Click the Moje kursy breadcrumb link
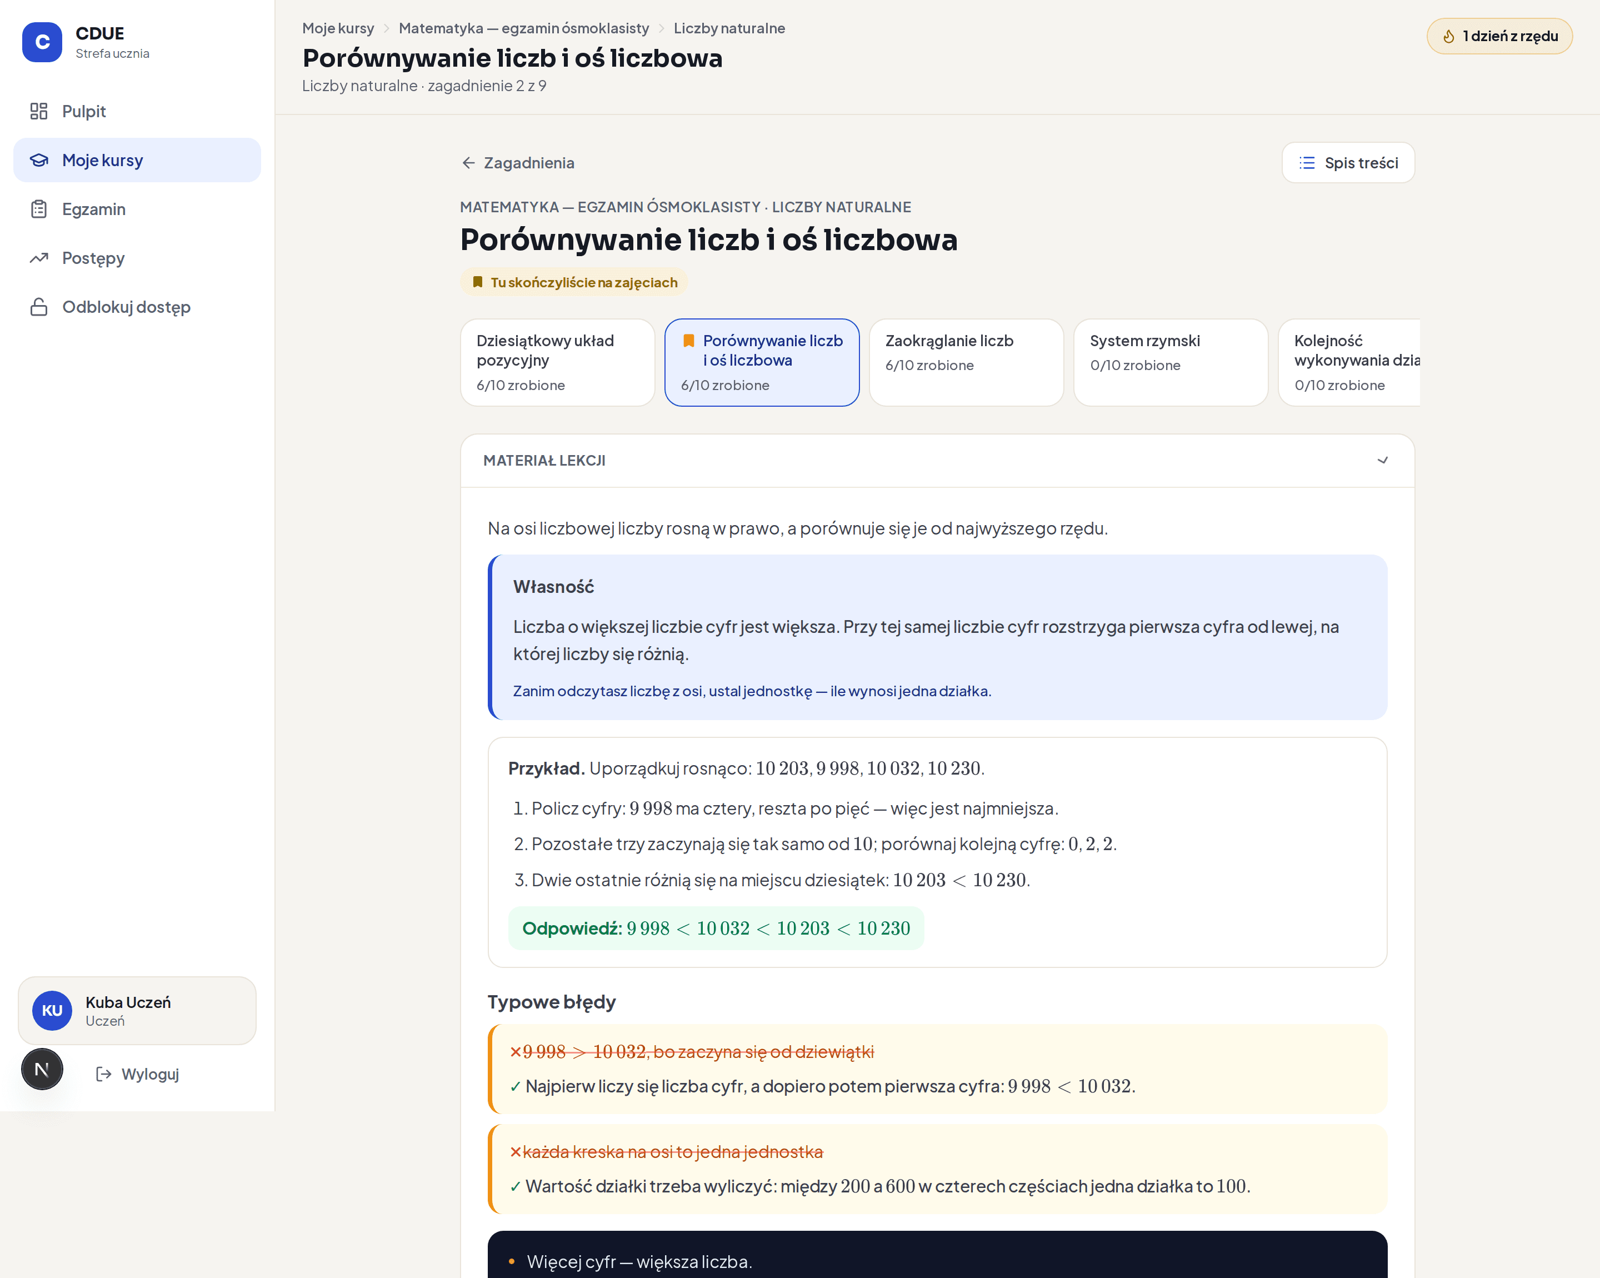 (x=338, y=28)
